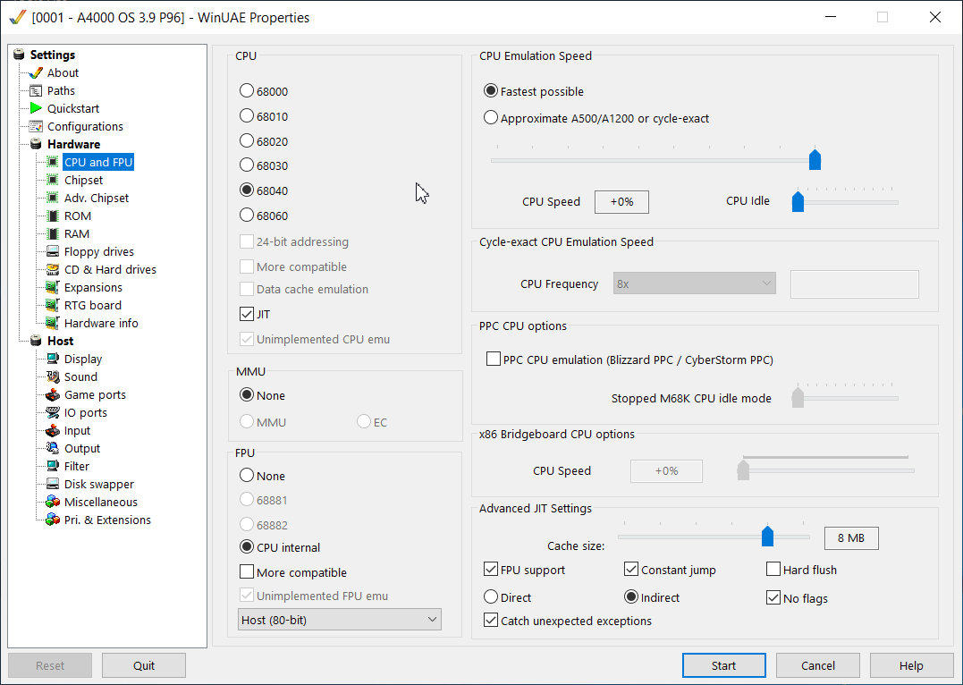Click the Hardware info card icon
This screenshot has height=685, width=963.
pyautogui.click(x=53, y=323)
